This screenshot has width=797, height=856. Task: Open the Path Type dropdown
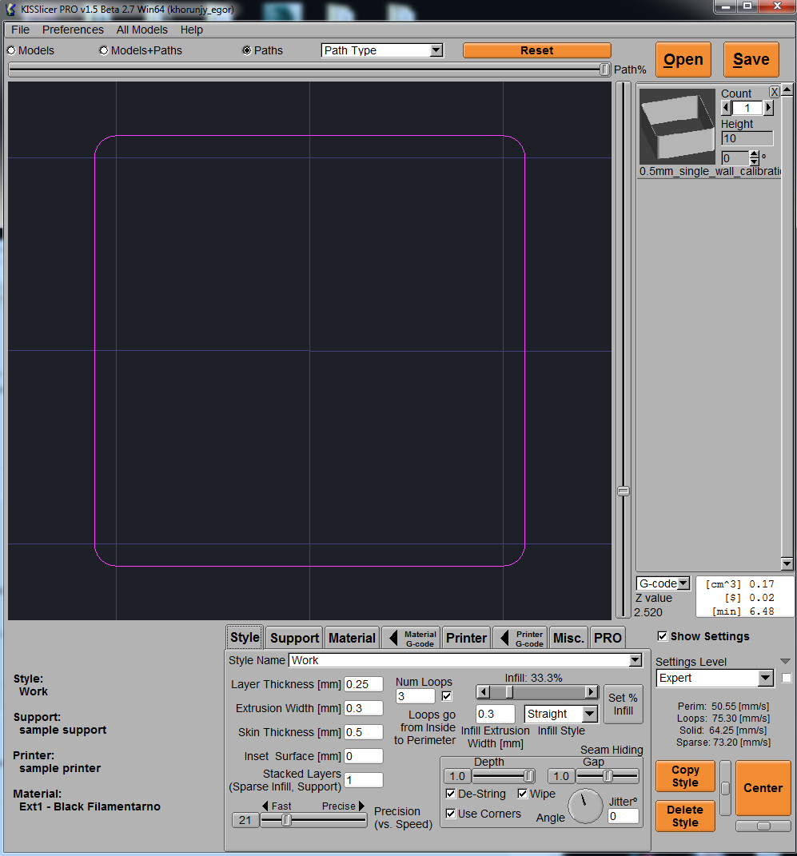[382, 50]
